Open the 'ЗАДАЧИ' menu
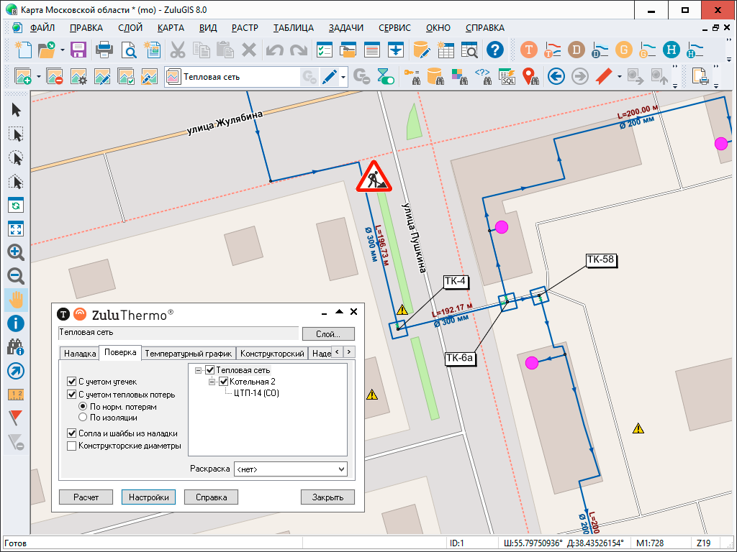 tap(345, 28)
